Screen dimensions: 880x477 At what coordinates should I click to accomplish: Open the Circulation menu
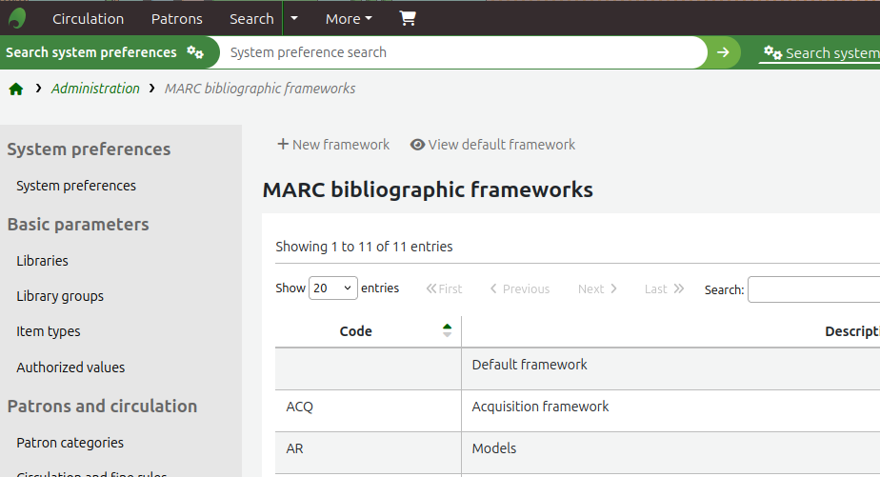point(88,18)
